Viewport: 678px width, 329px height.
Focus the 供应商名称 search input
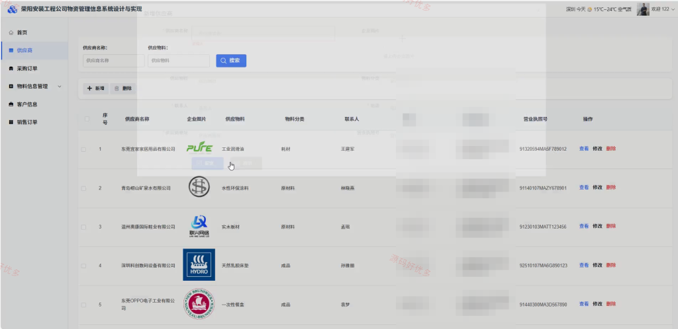(x=114, y=61)
